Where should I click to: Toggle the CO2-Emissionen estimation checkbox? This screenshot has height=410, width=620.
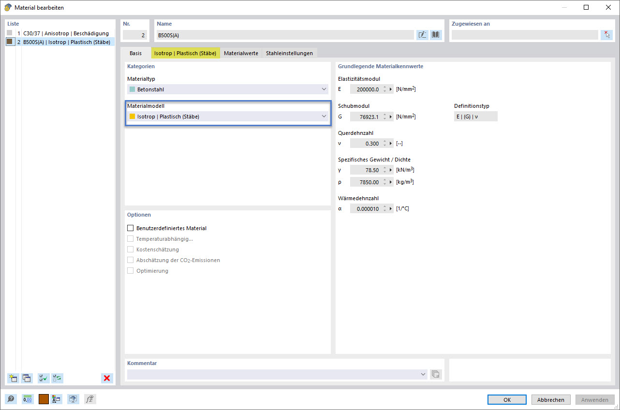click(130, 260)
